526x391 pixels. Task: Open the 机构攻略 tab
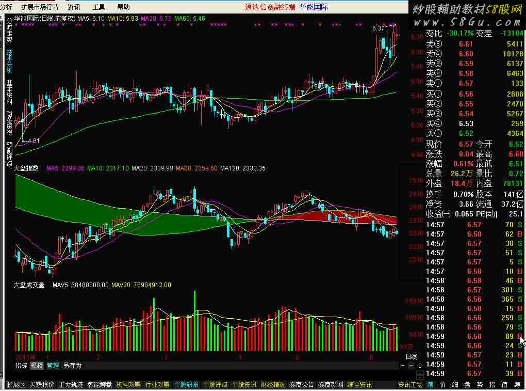point(128,385)
